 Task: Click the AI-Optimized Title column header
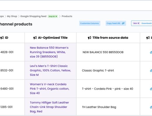[53, 38]
